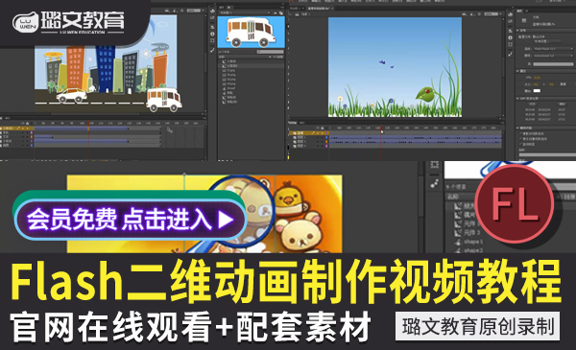576x350 pixels.
Task: Click the Flash二维动画制作视频教程 headline
Action: coord(286,281)
